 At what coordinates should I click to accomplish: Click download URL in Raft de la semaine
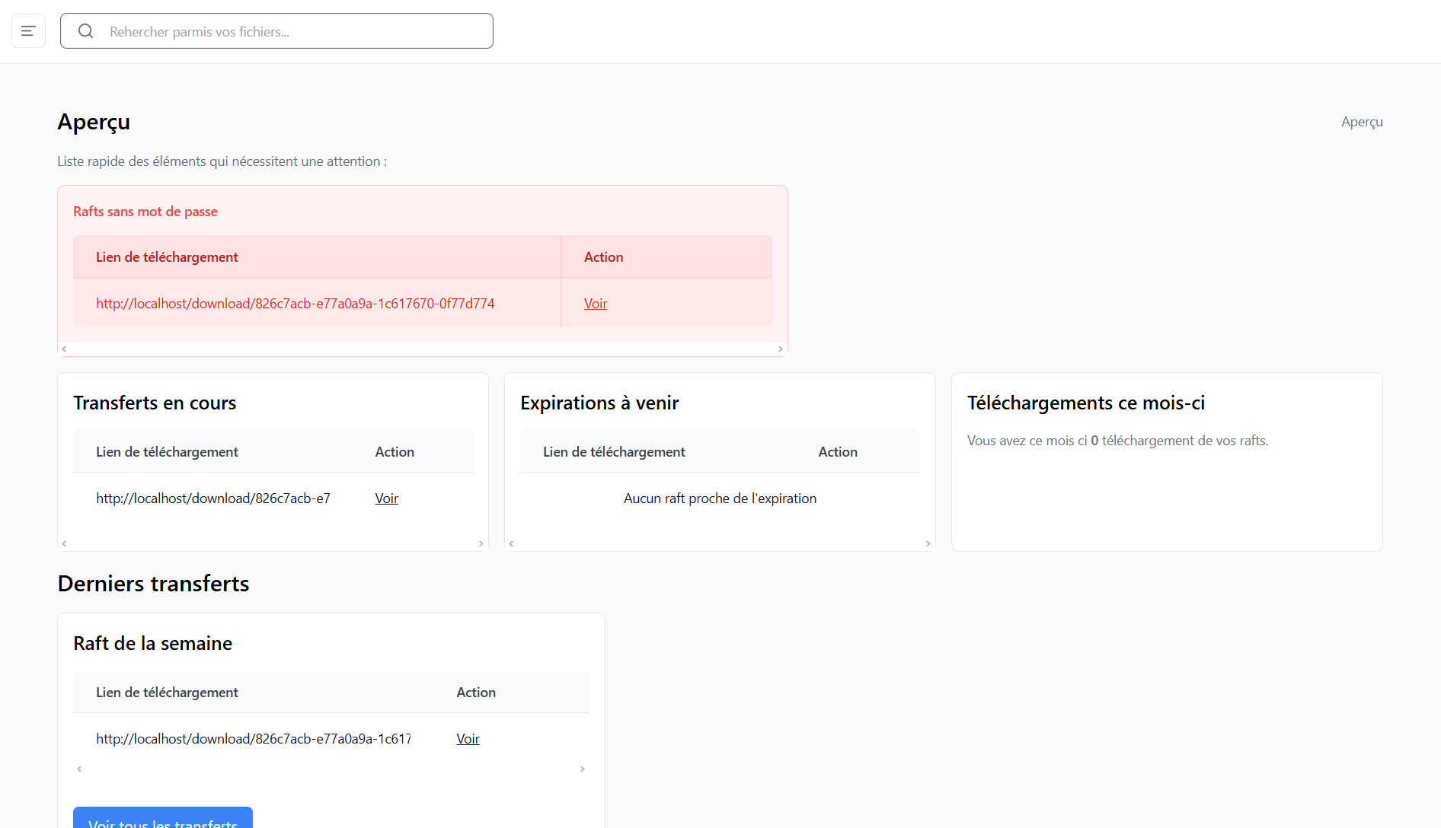coord(253,739)
